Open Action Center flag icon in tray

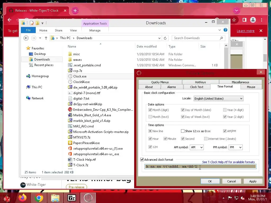pos(230,198)
